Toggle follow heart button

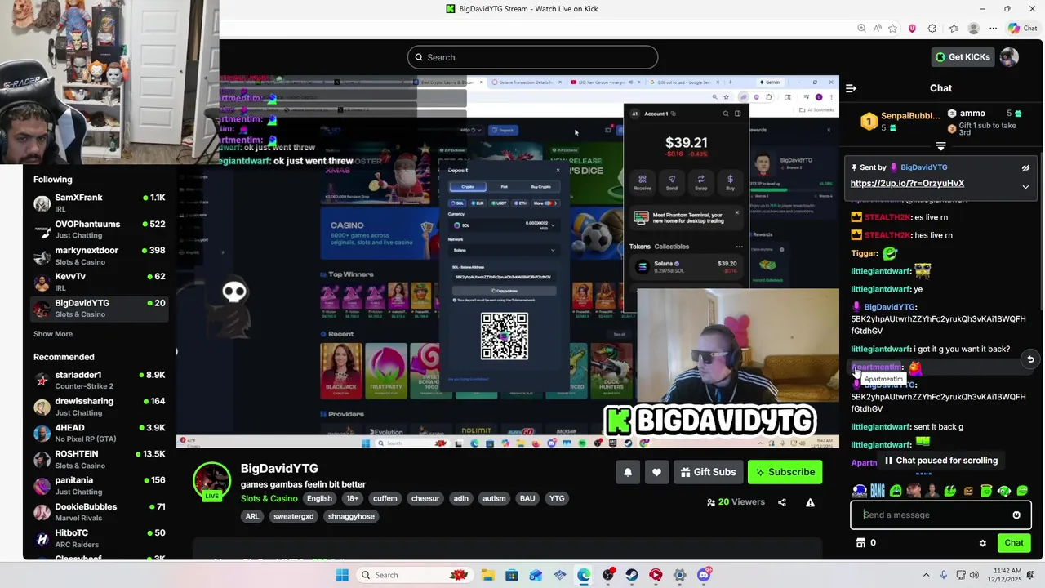click(x=656, y=472)
